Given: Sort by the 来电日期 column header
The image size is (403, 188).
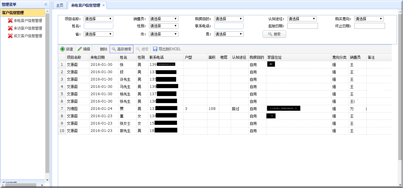Looking at the screenshot, I should (x=97, y=57).
